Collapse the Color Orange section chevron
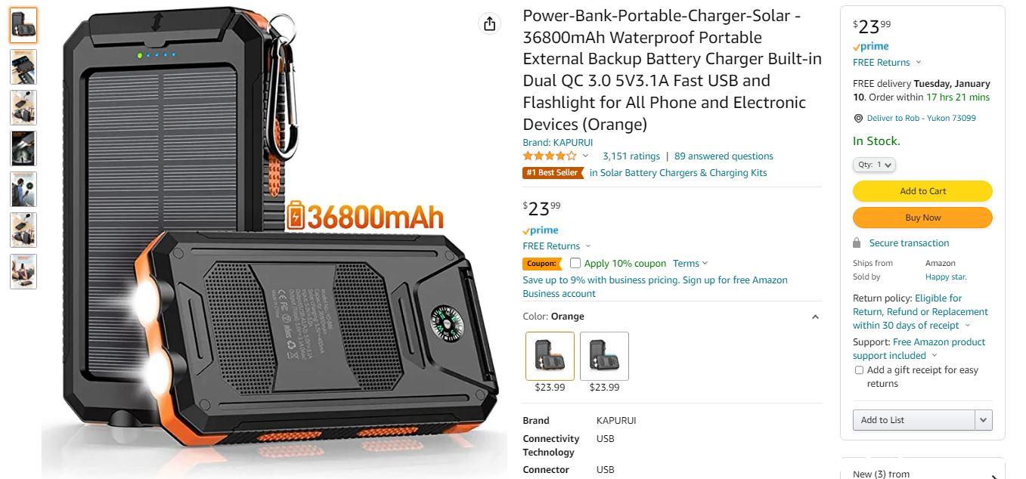Viewport: 1026px width, 479px height. (x=815, y=317)
